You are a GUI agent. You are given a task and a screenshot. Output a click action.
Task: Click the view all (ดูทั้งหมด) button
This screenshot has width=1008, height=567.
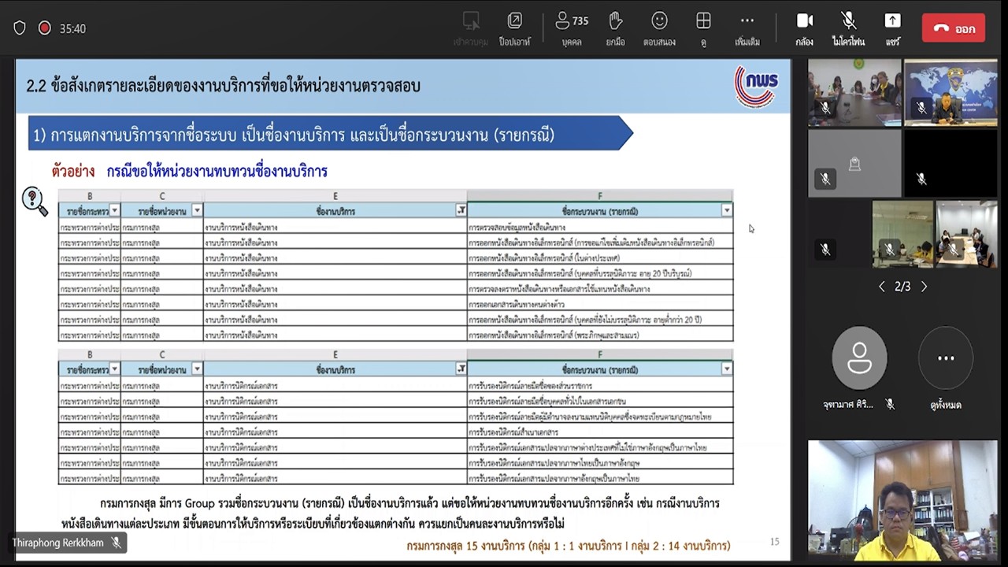[945, 359]
